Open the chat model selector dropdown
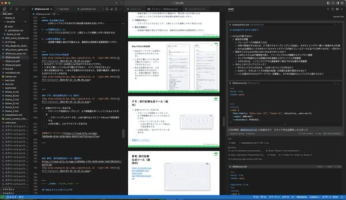Image resolution: width=346 pixels, height=200 pixels. point(237,134)
